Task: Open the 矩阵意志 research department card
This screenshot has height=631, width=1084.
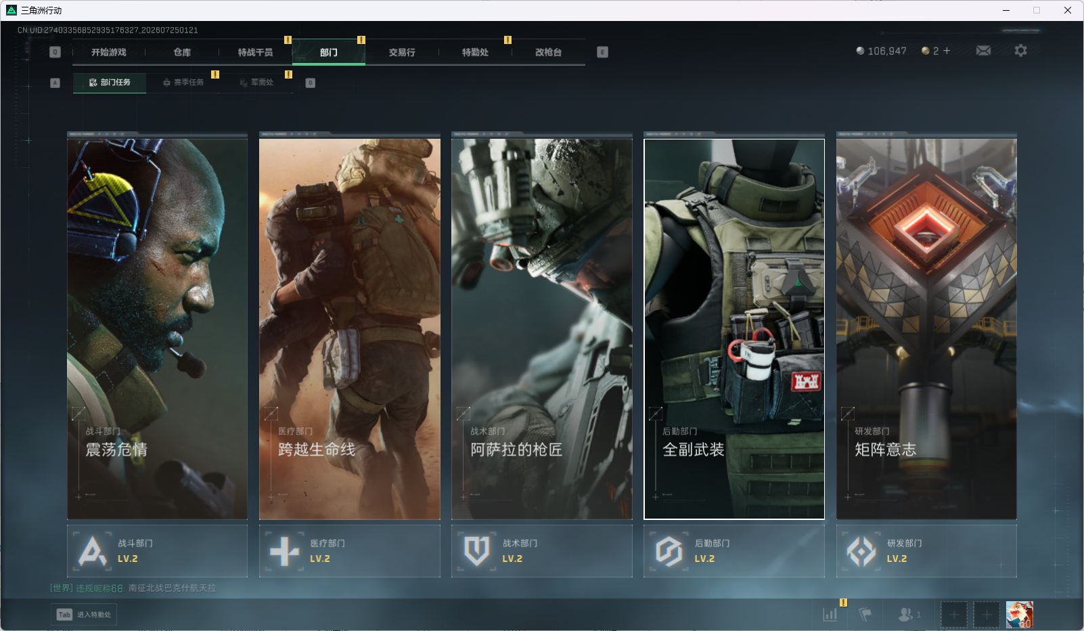Action: coord(926,329)
